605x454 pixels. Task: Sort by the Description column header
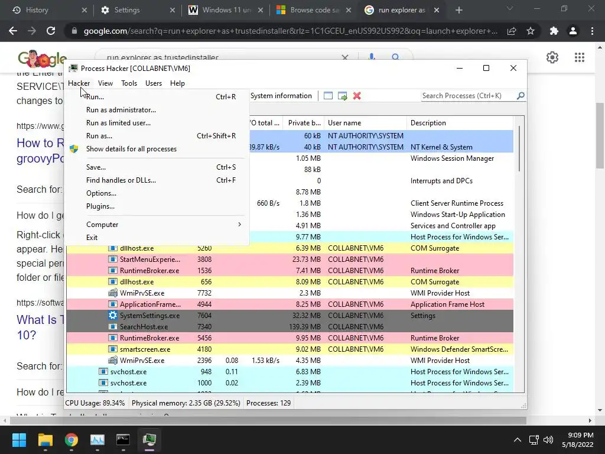pyautogui.click(x=460, y=123)
